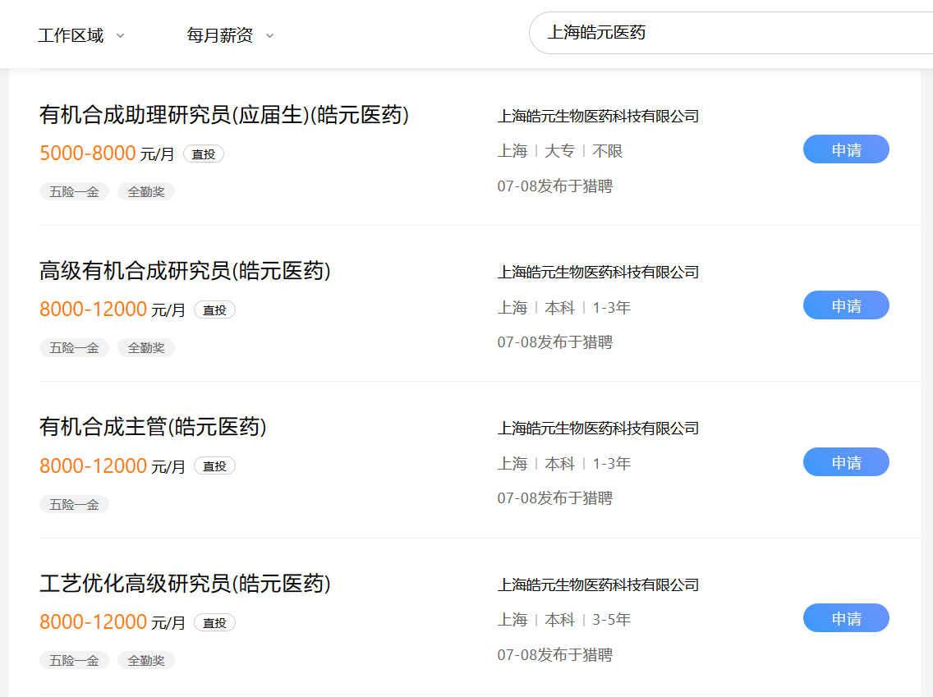This screenshot has height=697, width=933.
Task: Click 上海 | 本科 | 3-5年 requirements text
Action: (564, 620)
